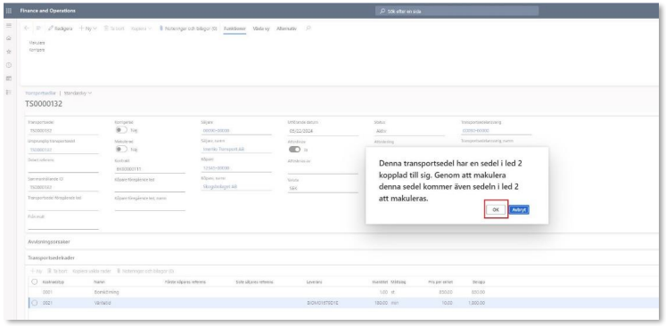Click in the Sök efter en sida search box
The height and width of the screenshot is (326, 666).
pyautogui.click(x=457, y=12)
